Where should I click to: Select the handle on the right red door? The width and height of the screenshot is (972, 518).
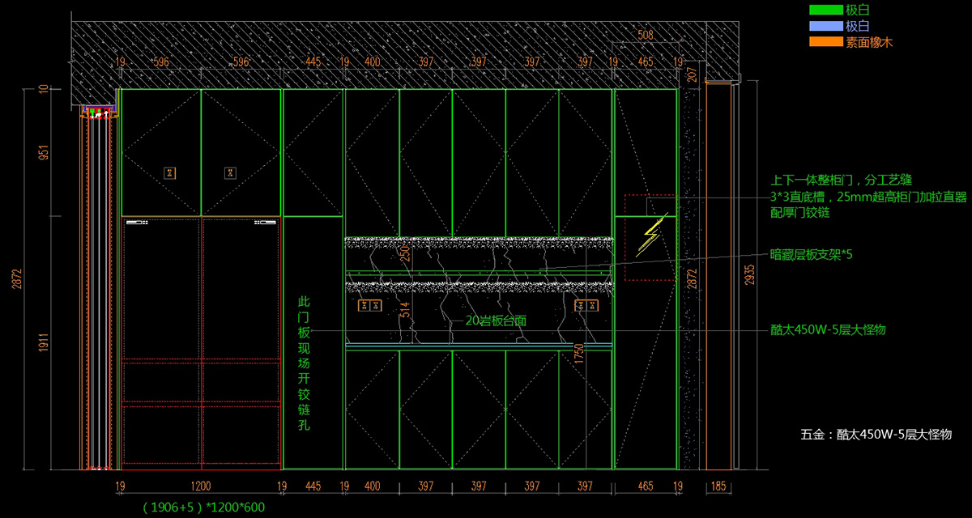point(266,220)
